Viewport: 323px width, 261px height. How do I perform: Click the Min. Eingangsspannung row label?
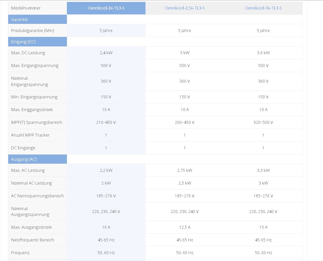34,97
